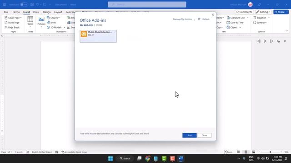Click zoom in plus button
The image size is (291, 163).
[281, 152]
